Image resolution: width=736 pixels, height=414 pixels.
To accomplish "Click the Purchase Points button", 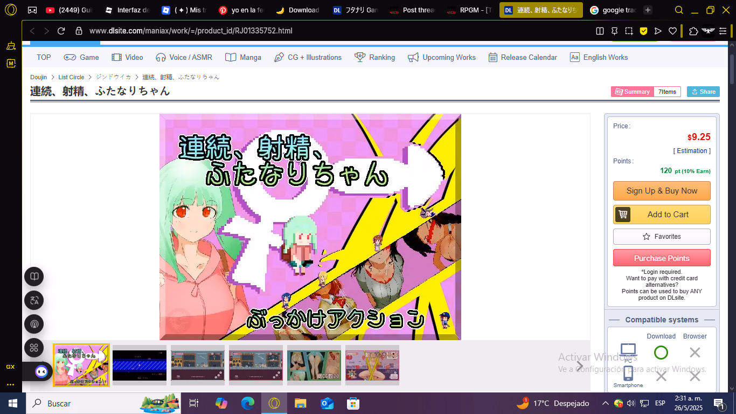I will pos(662,258).
